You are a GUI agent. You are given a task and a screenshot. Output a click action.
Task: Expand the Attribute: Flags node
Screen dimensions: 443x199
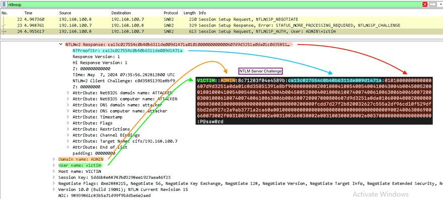click(68, 123)
